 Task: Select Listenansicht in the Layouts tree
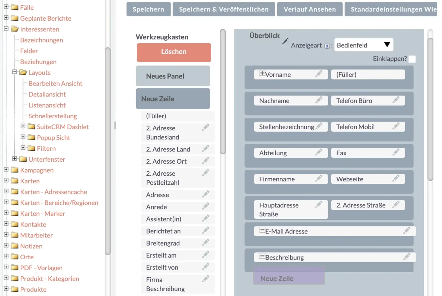click(x=47, y=105)
